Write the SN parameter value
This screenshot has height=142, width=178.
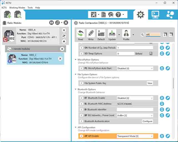point(168,48)
